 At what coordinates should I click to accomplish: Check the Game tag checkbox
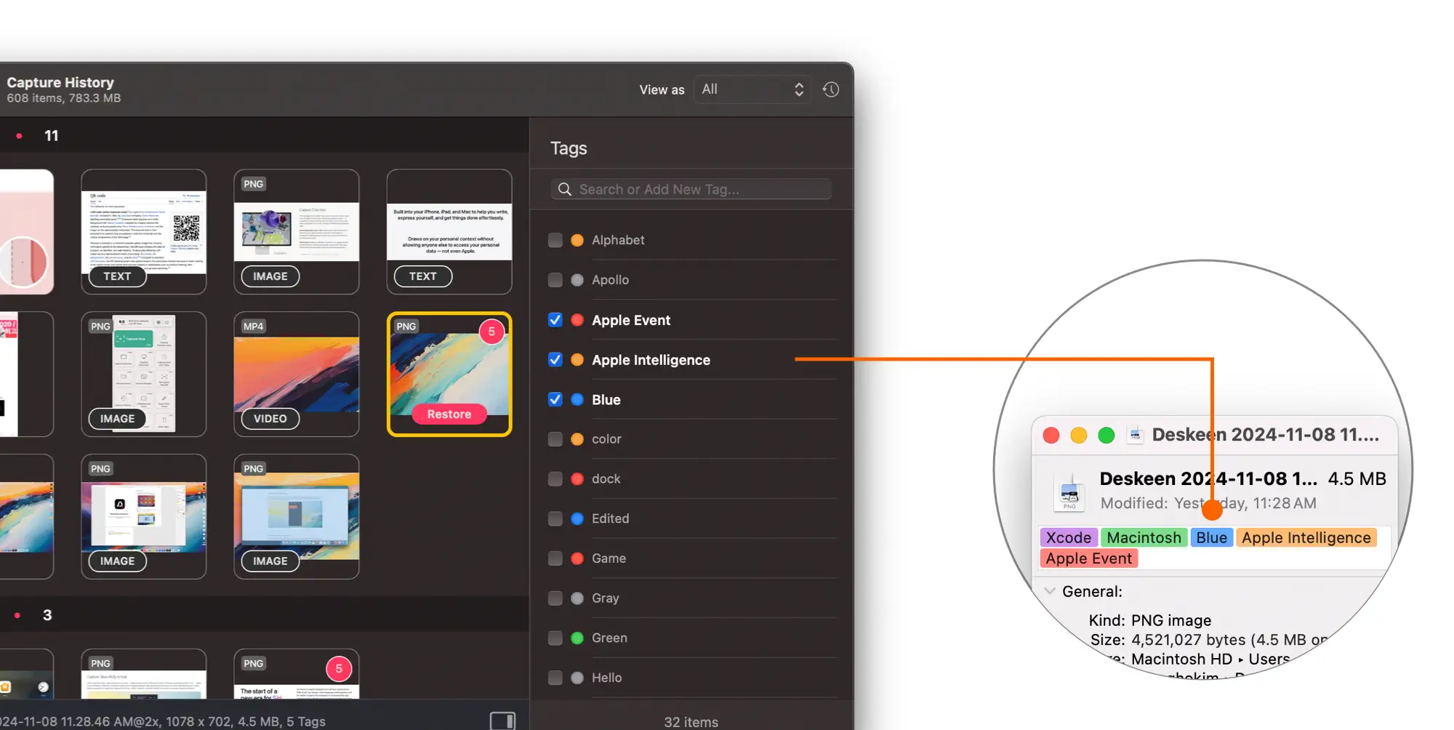coord(555,558)
